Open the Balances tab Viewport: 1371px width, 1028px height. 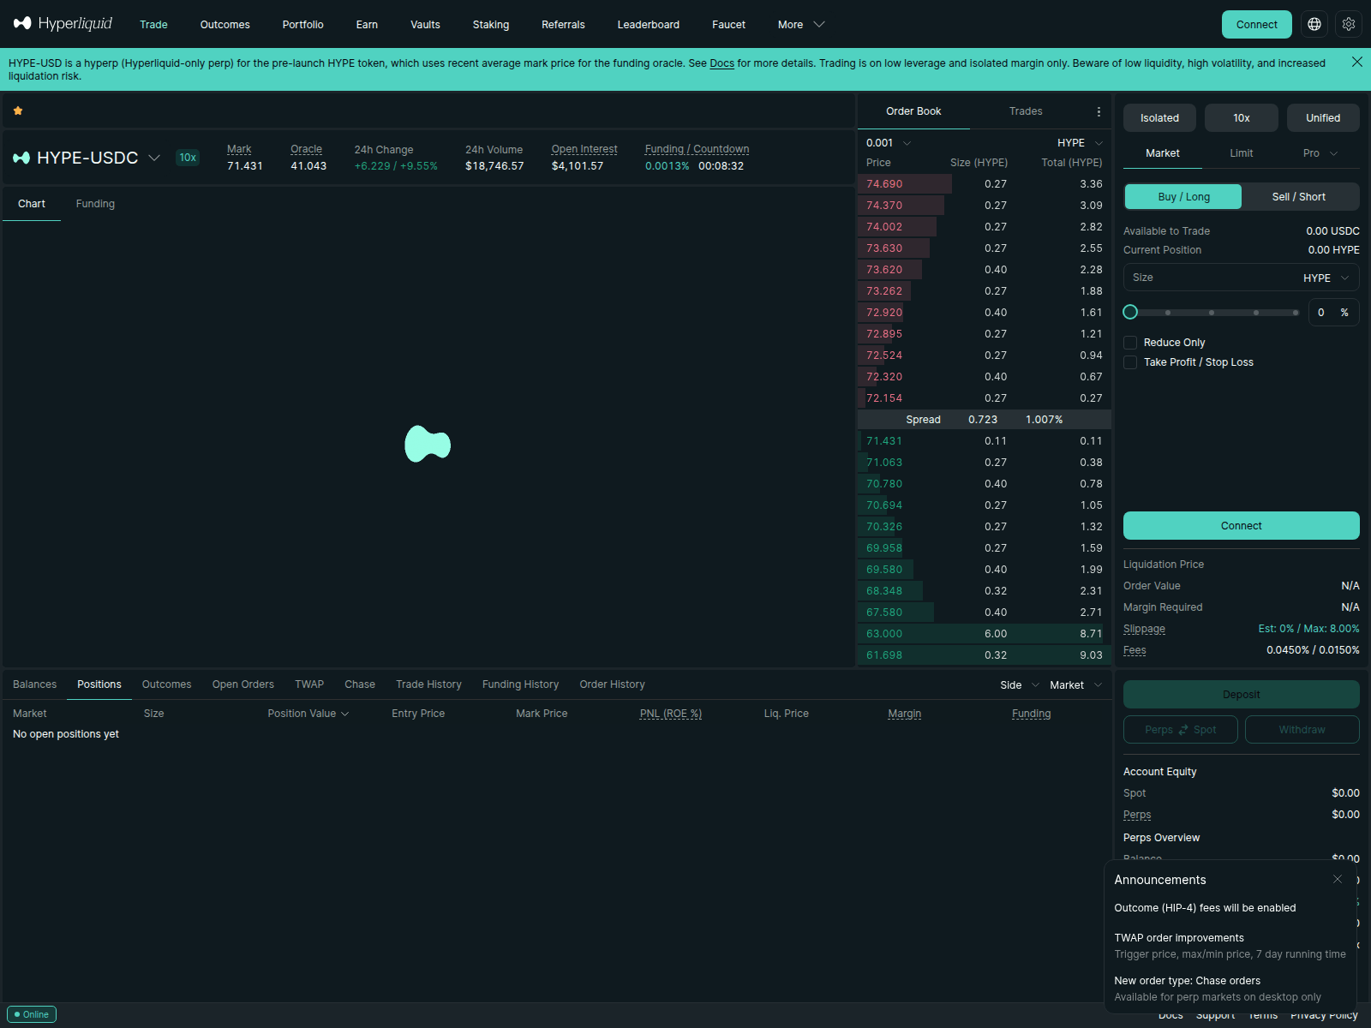(x=34, y=684)
